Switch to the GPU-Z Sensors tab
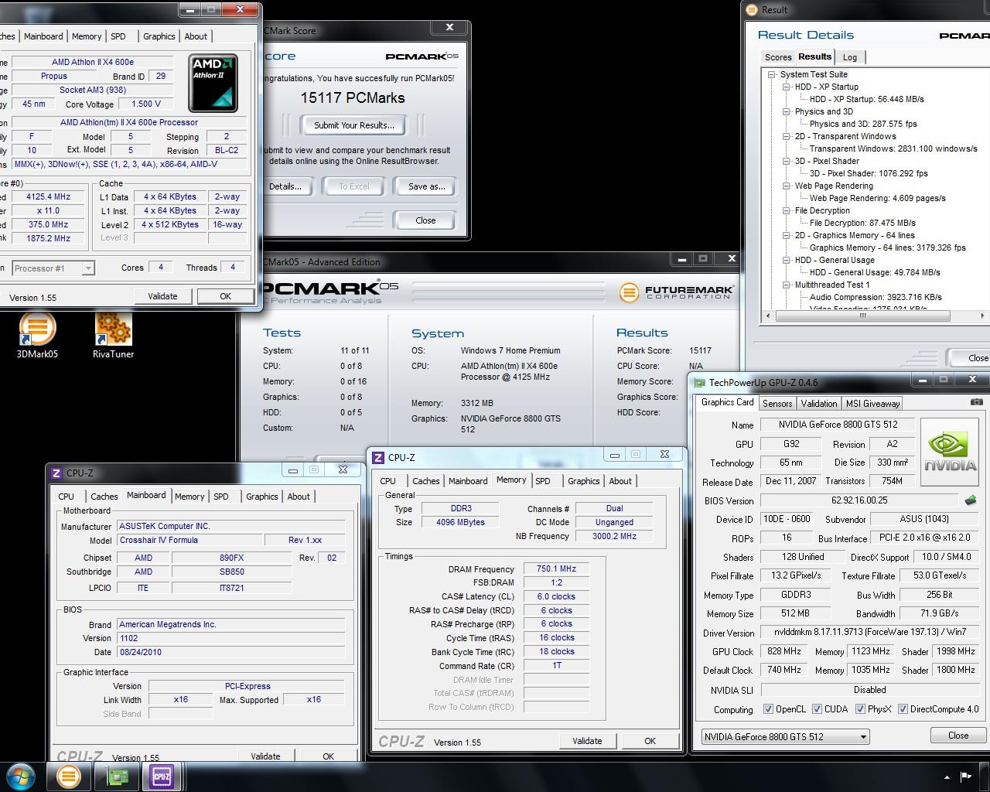The image size is (990, 792). tap(777, 403)
